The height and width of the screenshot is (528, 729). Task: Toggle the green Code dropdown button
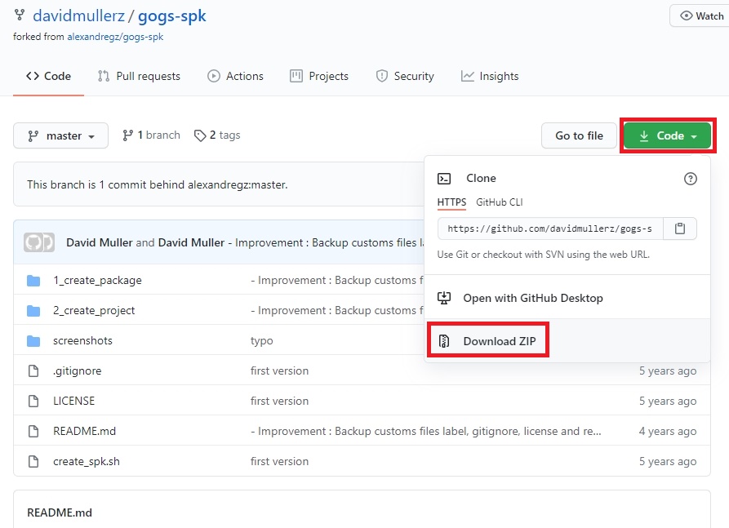pyautogui.click(x=668, y=135)
